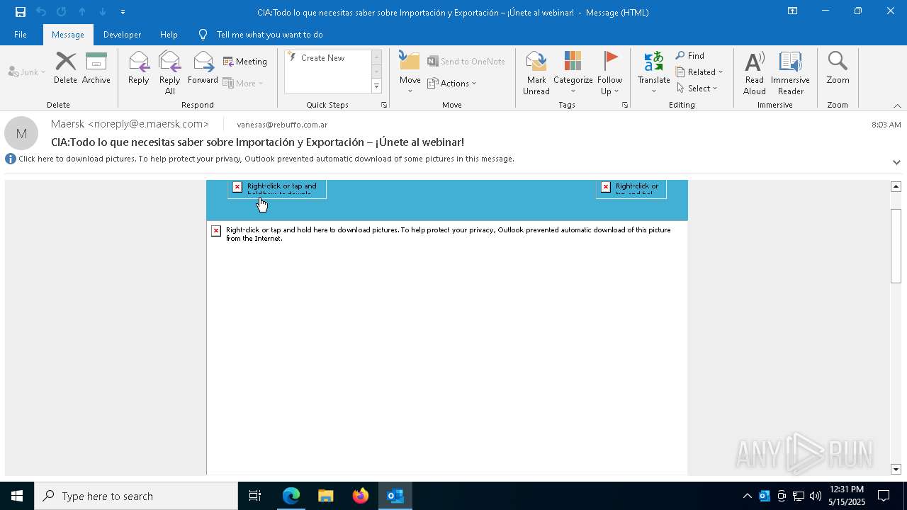Click recipient vanesas@rebuffo.com.ar
Image resolution: width=907 pixels, height=510 pixels.
[x=282, y=125]
